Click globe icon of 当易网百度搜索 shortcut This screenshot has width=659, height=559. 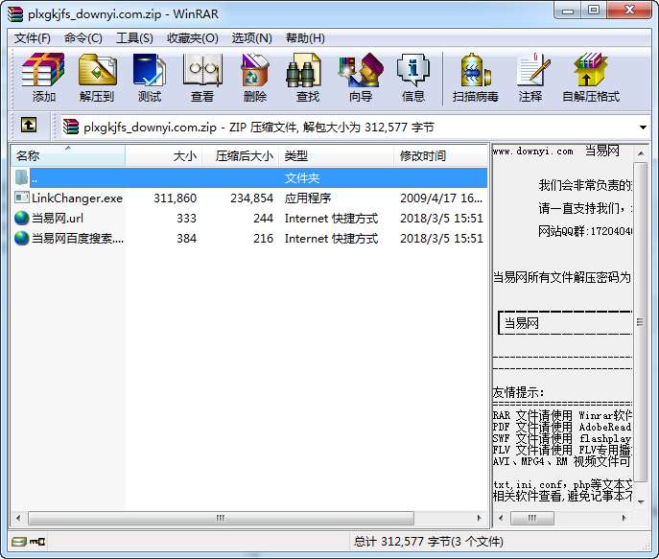tap(21, 238)
